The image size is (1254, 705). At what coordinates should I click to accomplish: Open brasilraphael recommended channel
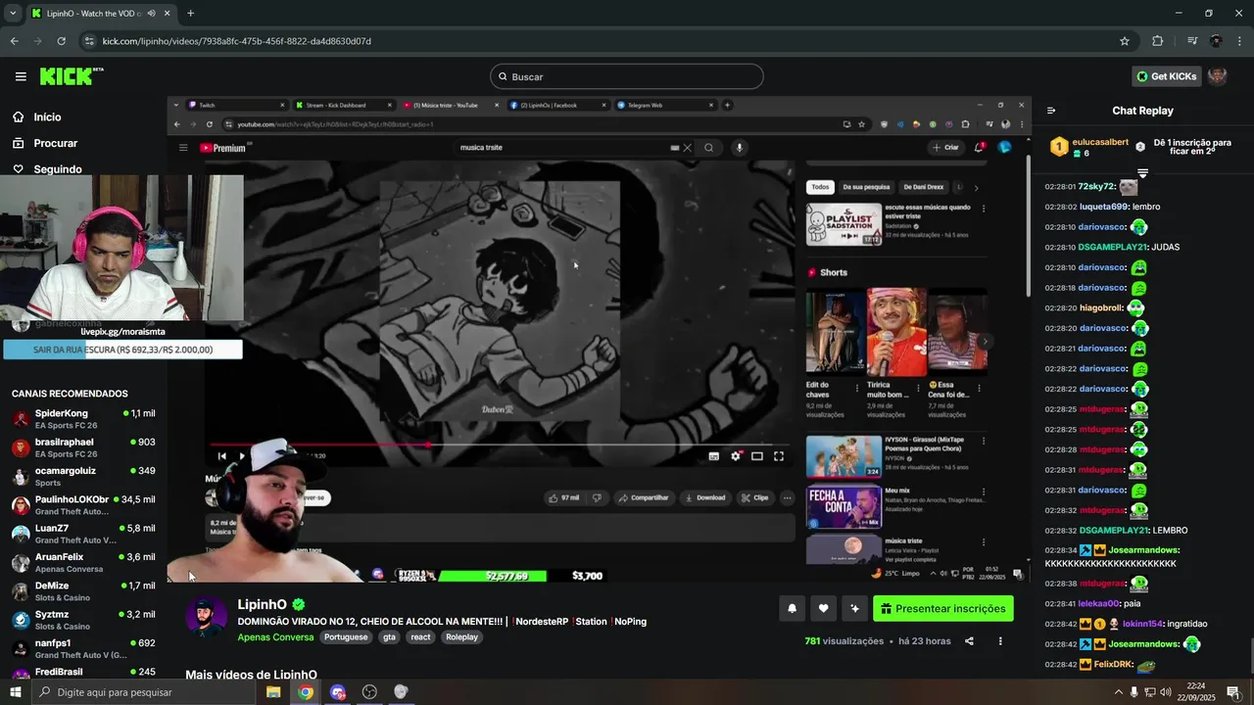[82, 447]
